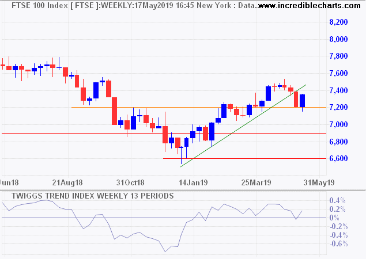Select the -0.6% indicator axis label

(x=339, y=244)
